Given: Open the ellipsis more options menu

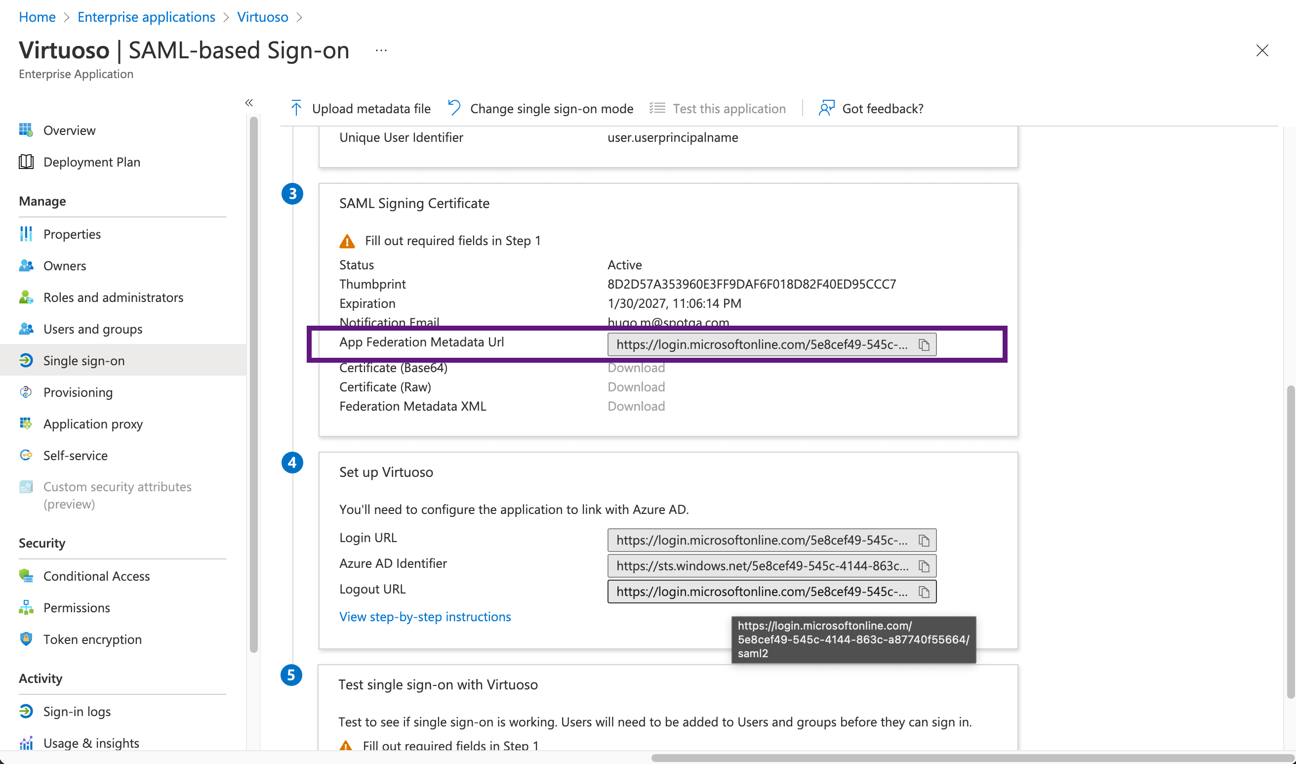Looking at the screenshot, I should coord(381,50).
